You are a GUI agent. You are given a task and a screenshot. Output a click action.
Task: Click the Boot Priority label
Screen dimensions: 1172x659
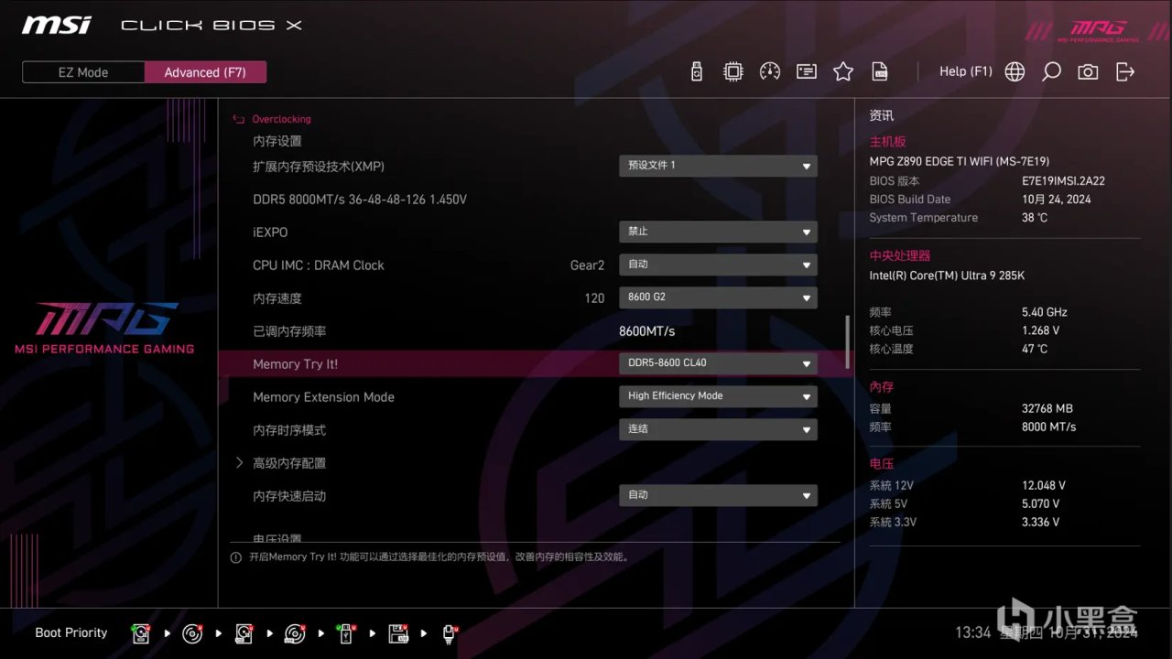coord(71,632)
